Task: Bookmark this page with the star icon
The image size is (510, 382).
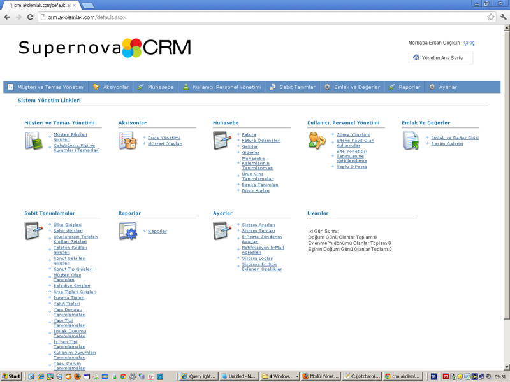Action: pos(491,17)
